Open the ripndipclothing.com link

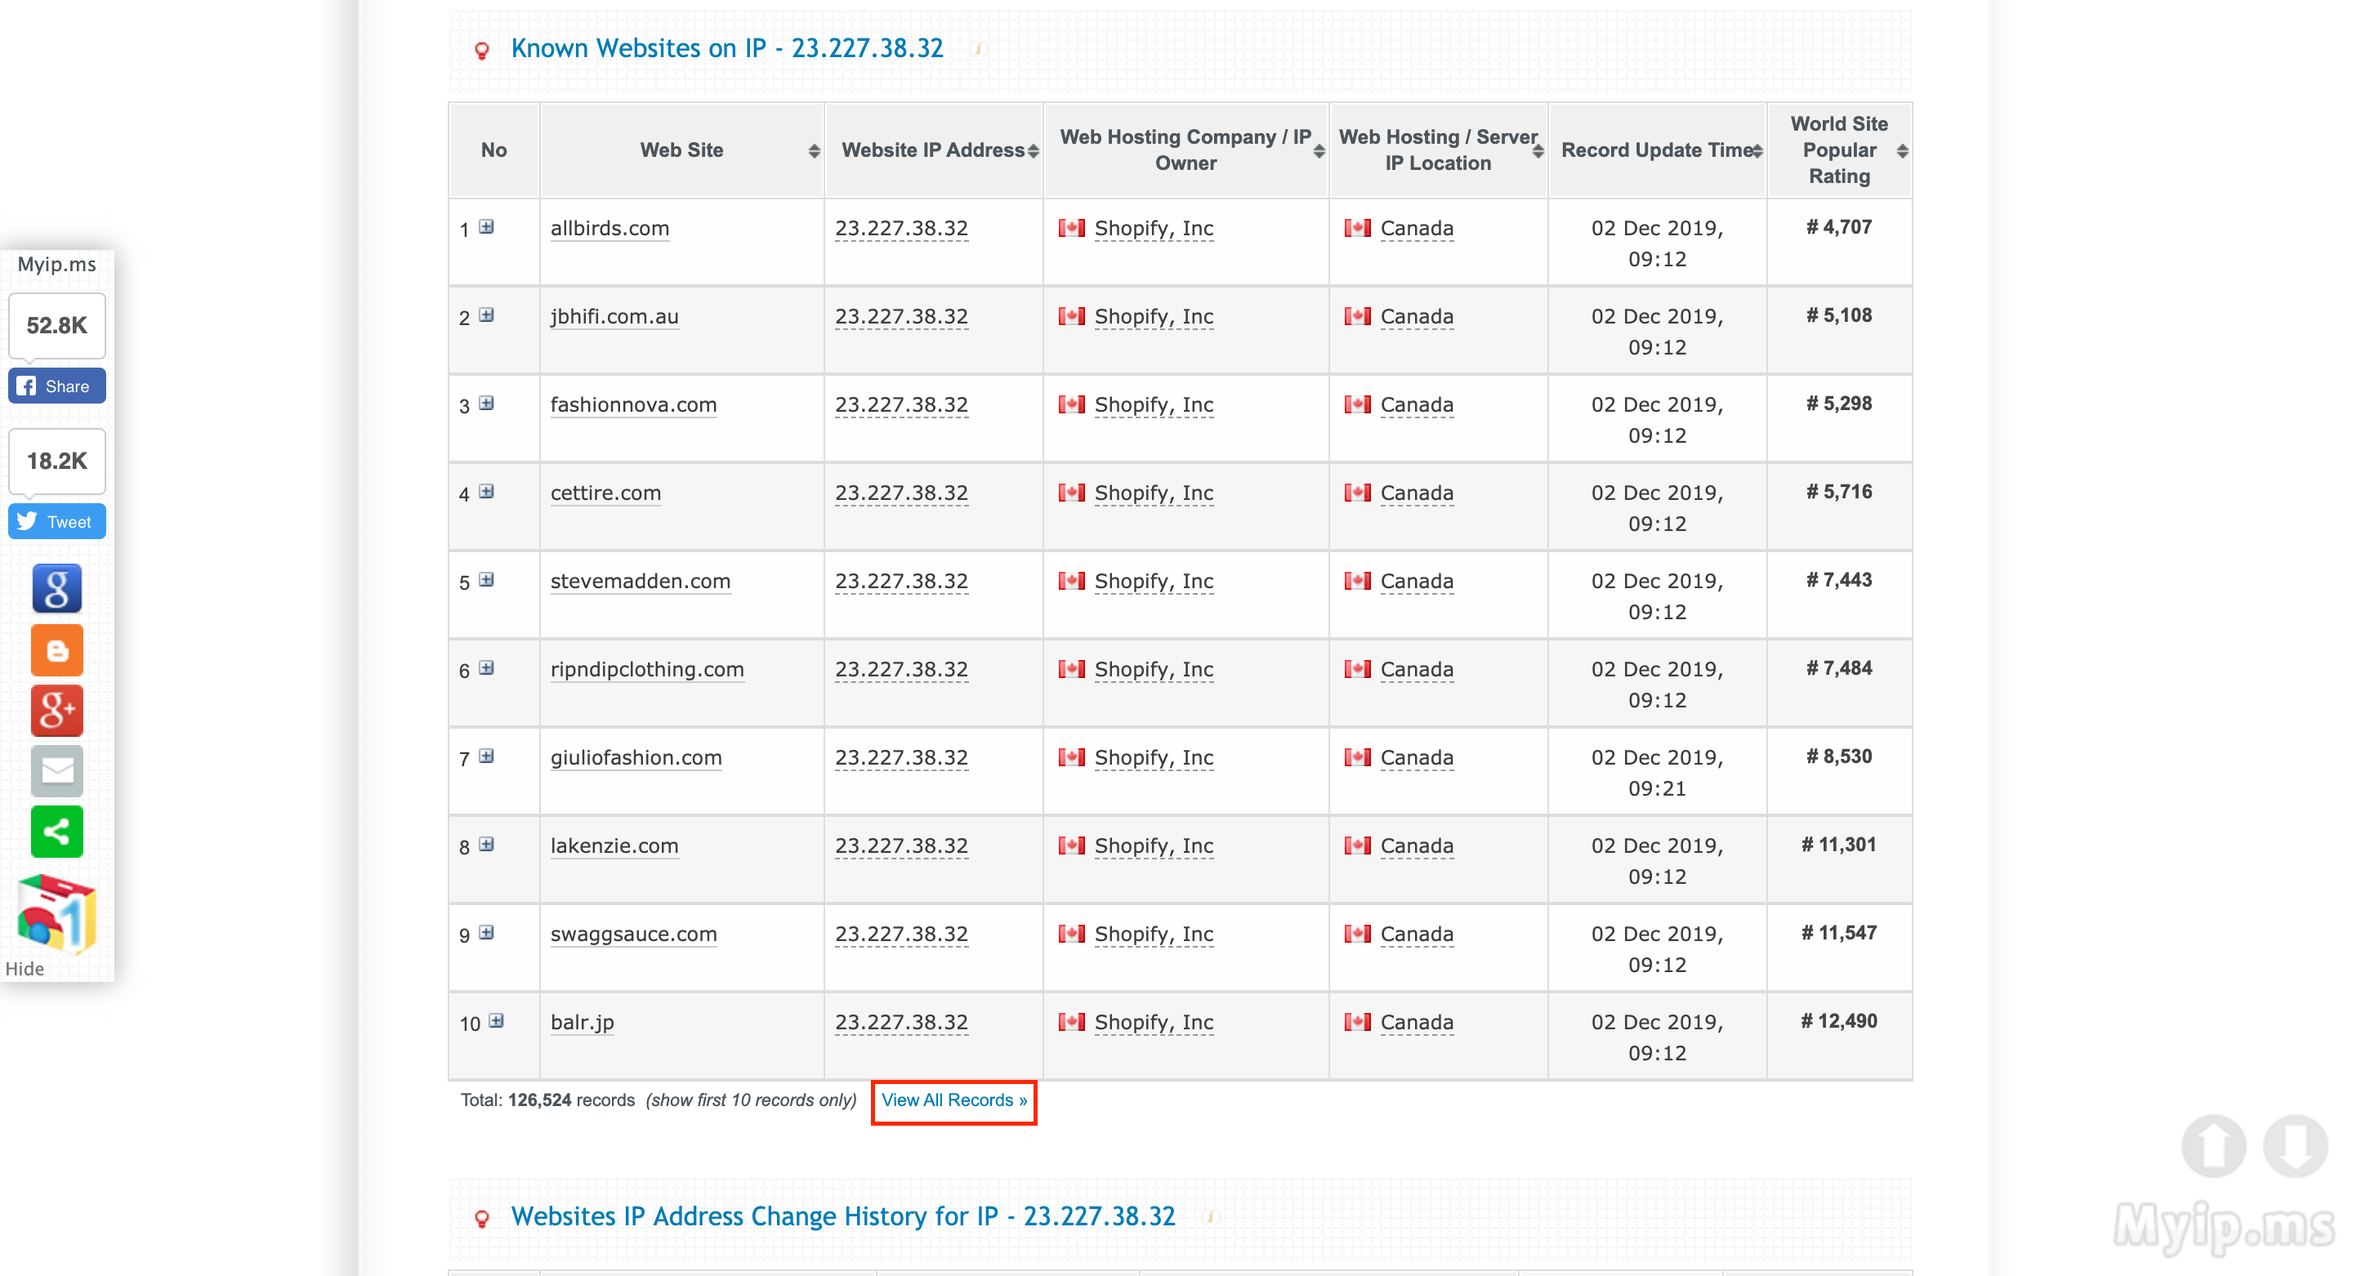click(x=648, y=670)
